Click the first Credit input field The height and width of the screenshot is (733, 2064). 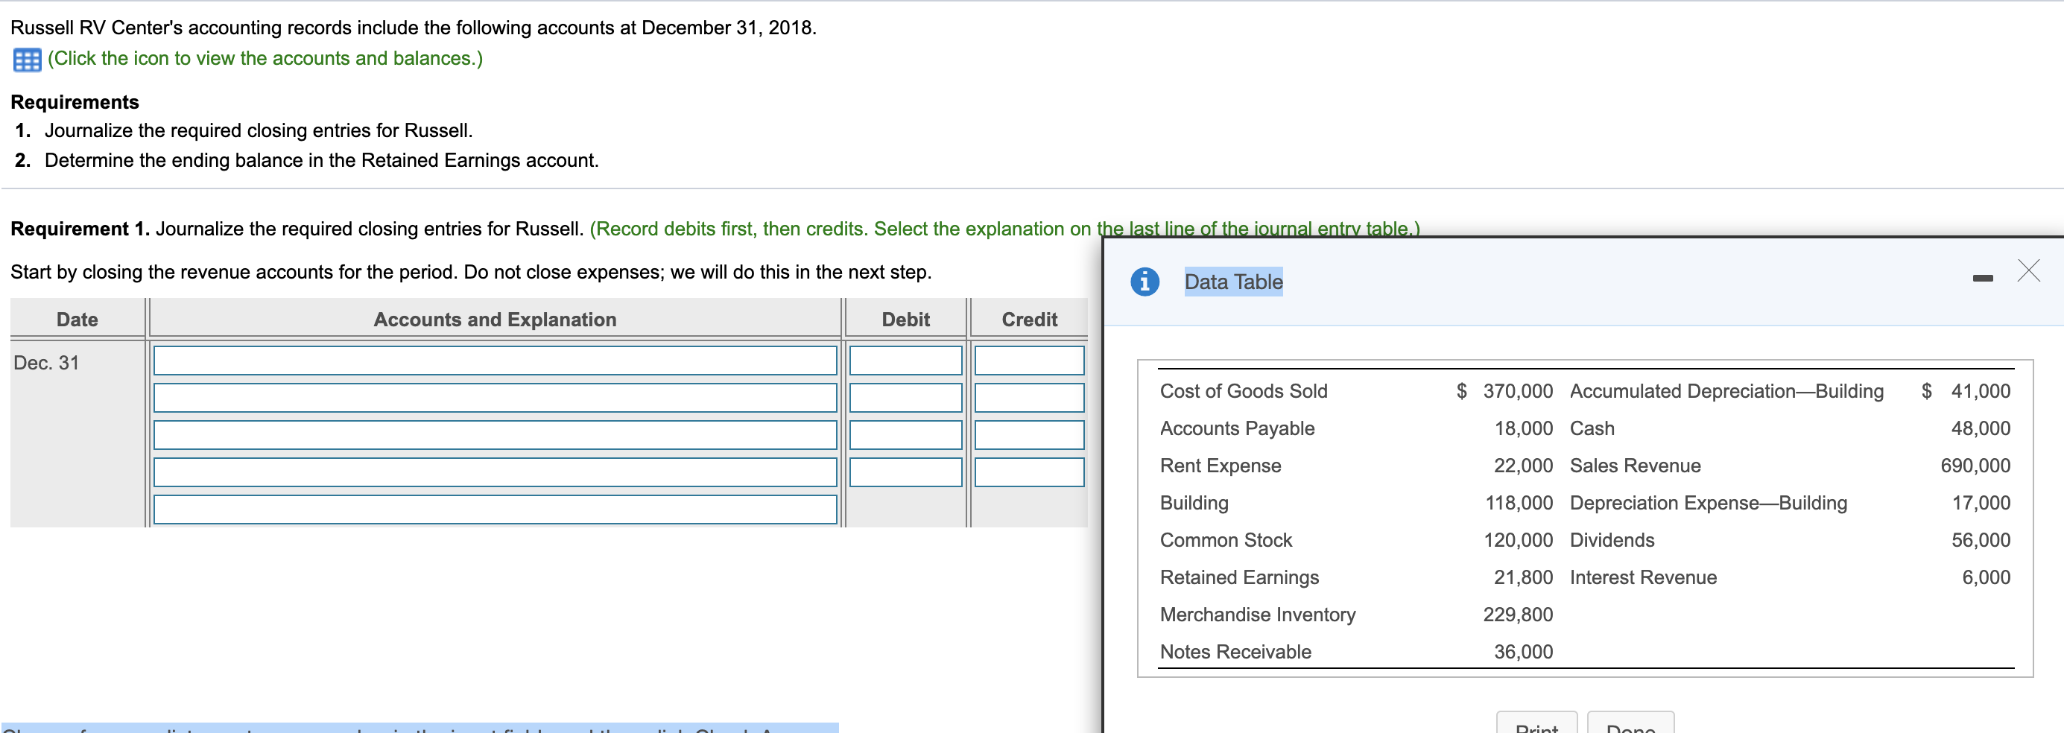1029,361
